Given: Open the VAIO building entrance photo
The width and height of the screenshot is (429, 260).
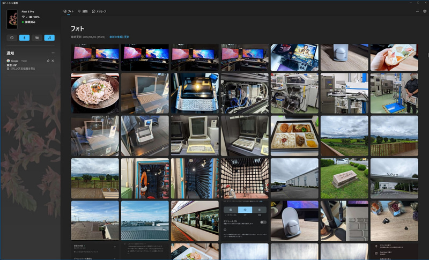Looking at the screenshot, I should (394, 179).
